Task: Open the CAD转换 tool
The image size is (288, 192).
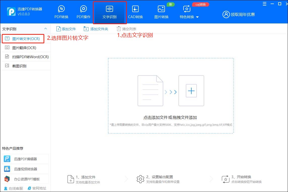Action: click(135, 11)
